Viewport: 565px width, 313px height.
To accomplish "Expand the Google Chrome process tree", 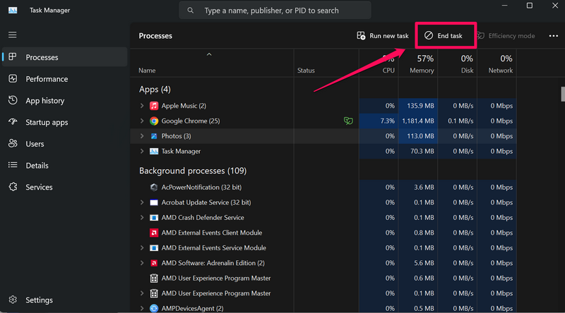I will point(142,121).
